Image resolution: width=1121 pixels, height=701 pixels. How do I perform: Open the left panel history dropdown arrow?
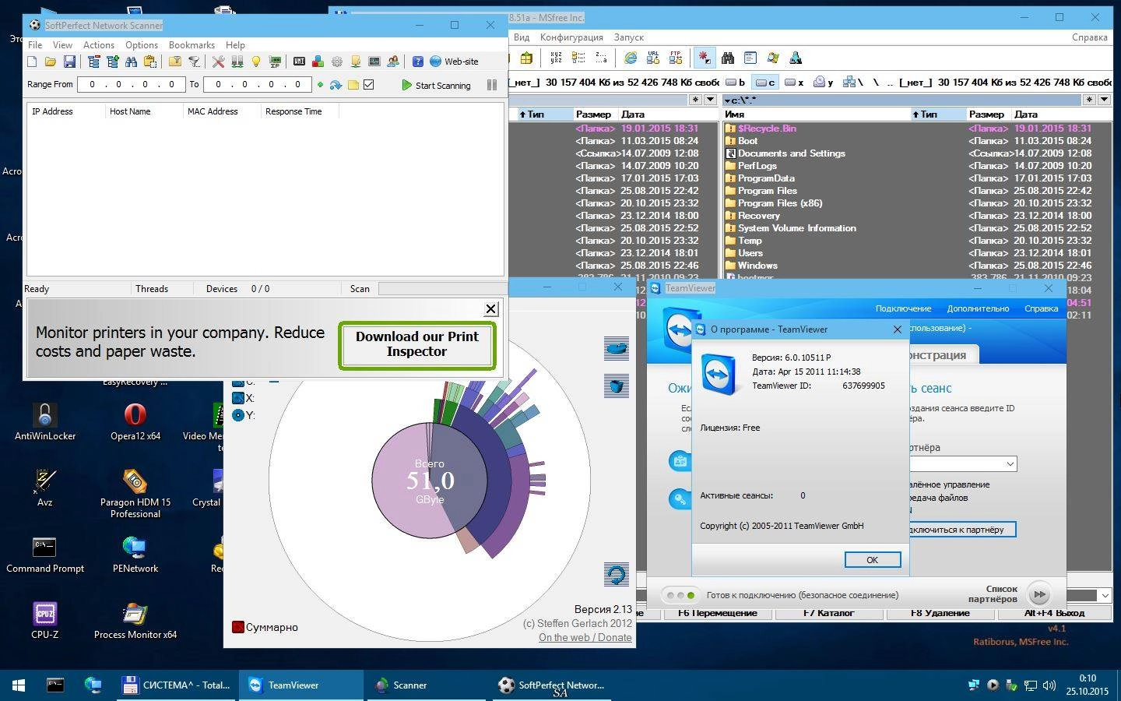click(710, 100)
